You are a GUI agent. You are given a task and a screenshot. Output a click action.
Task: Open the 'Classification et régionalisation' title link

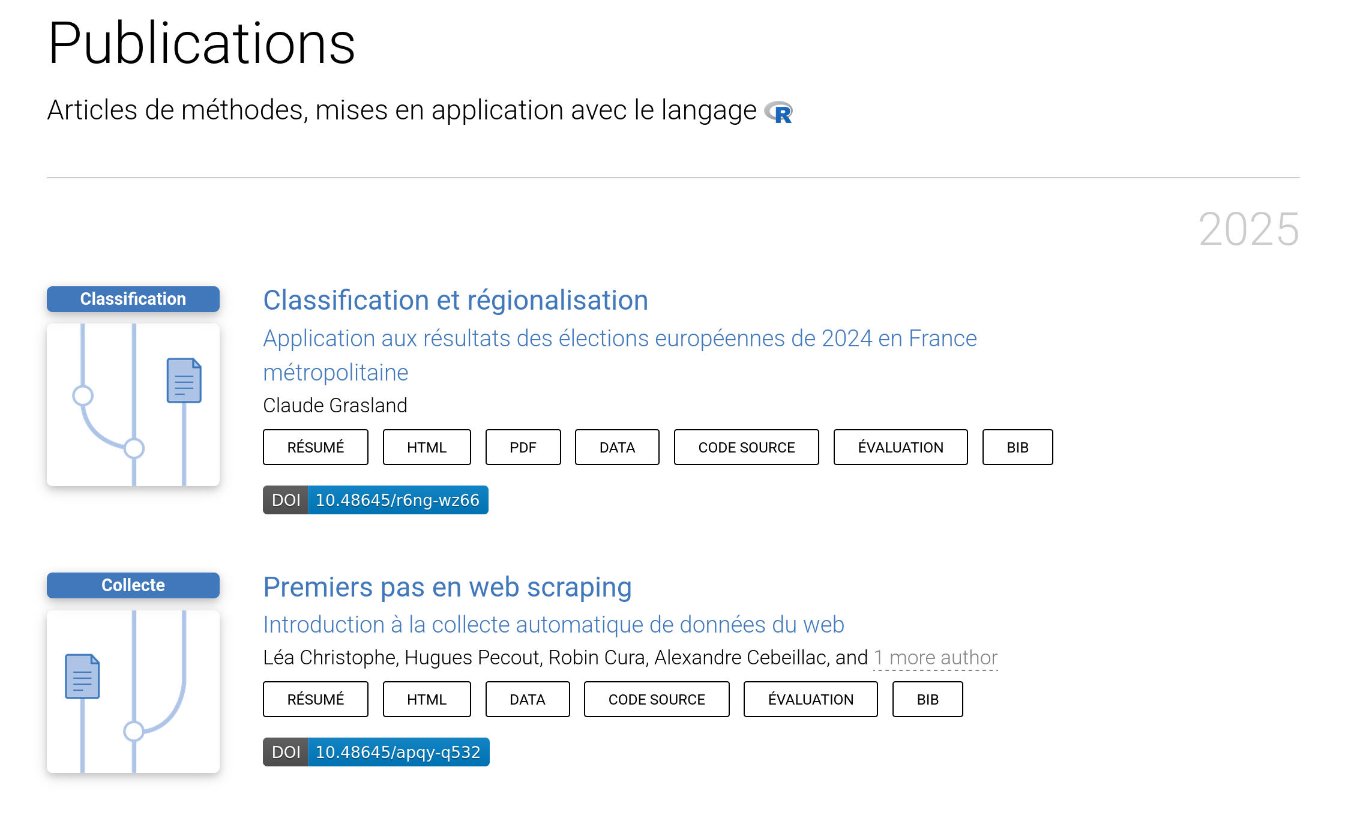point(456,300)
